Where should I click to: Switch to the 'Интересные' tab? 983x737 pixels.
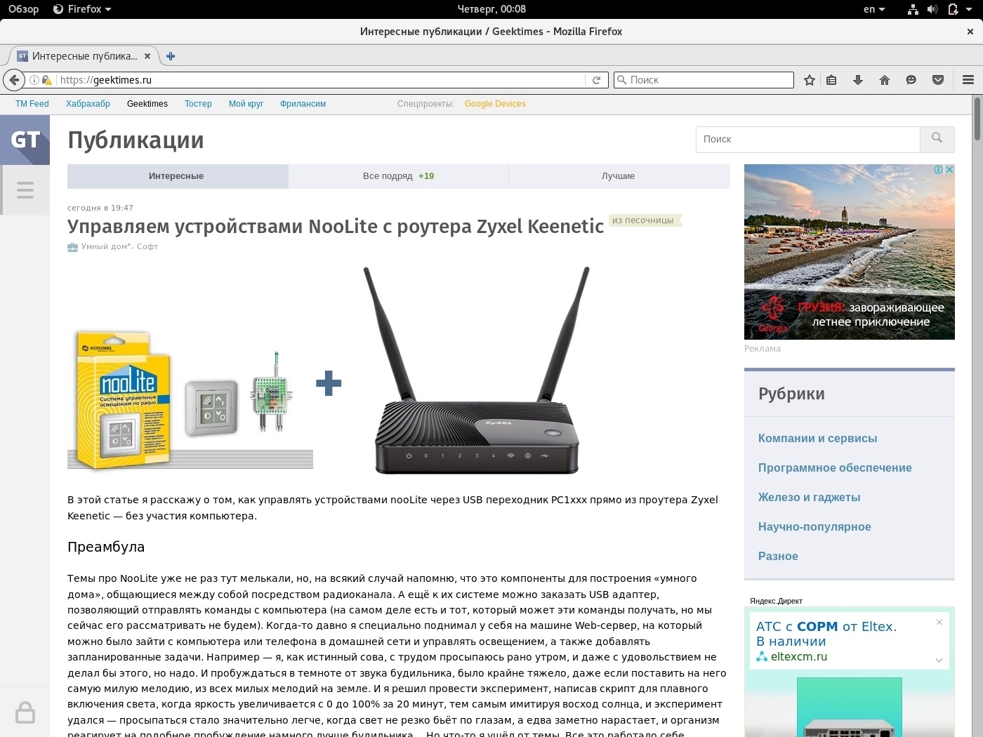tap(176, 176)
